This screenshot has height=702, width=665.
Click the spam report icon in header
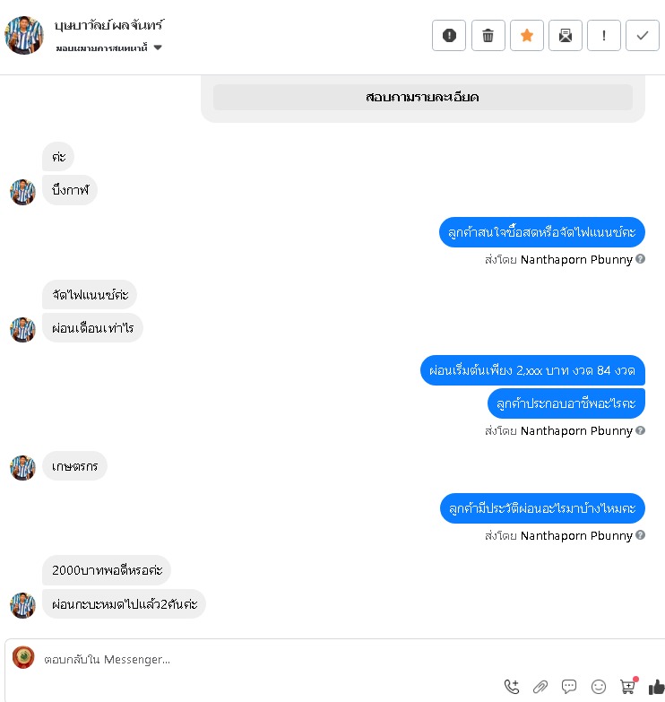click(449, 35)
